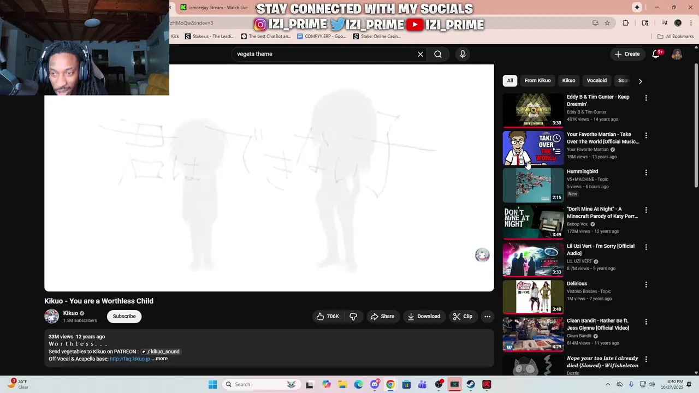
Task: Click the Windows taskbar Search box
Action: (262, 384)
